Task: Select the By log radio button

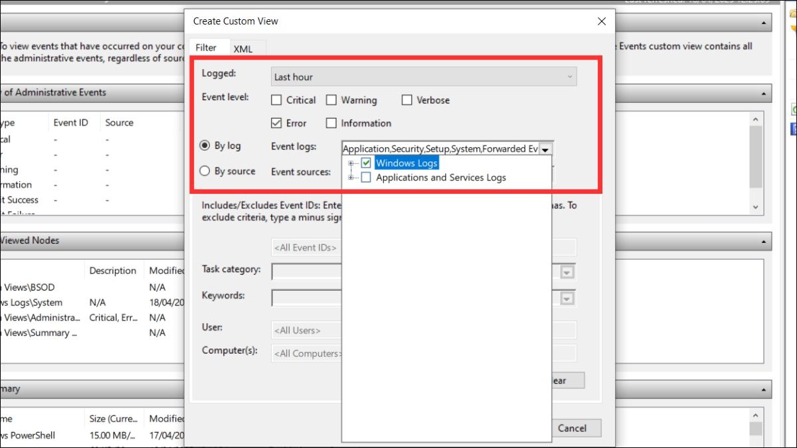Action: tap(205, 145)
